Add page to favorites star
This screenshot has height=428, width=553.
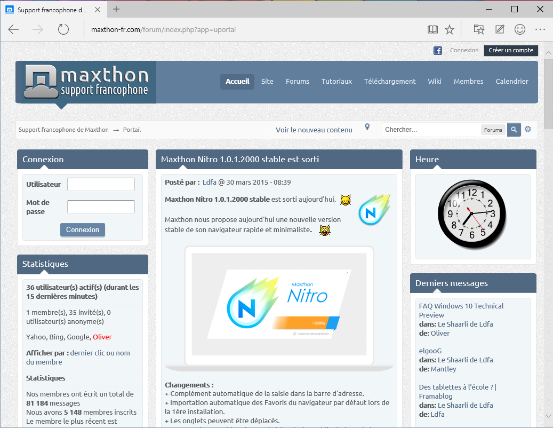coord(450,30)
